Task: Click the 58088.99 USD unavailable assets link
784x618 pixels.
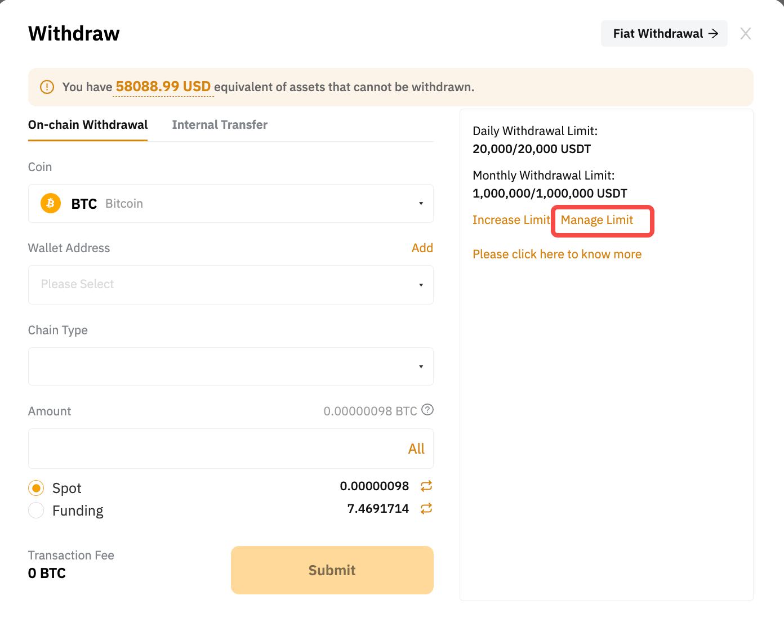Action: click(163, 87)
